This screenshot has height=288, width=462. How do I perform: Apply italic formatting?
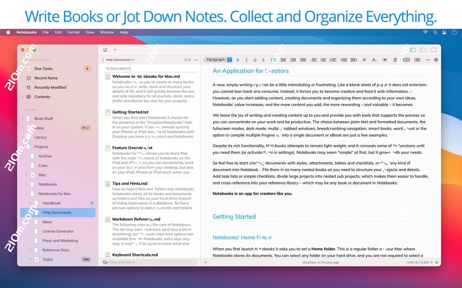tap(246, 59)
